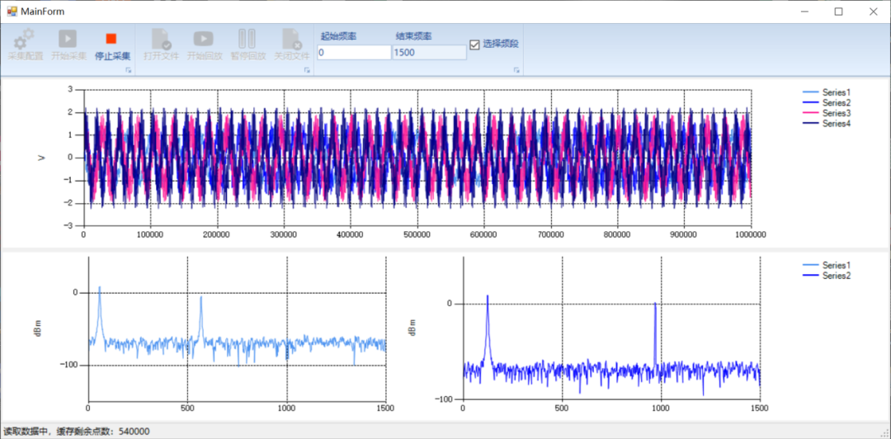Screen dimensions: 891x439
Task: Click the 开始采集 start acquisition play icon
Action: (x=68, y=38)
